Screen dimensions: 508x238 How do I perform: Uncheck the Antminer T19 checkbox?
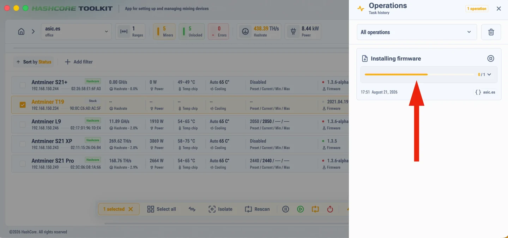[23, 105]
